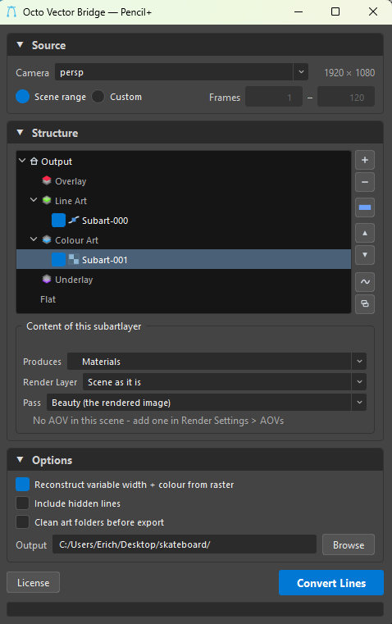Click the checker icon next to Subart-001
This screenshot has width=392, height=624.
coord(74,259)
